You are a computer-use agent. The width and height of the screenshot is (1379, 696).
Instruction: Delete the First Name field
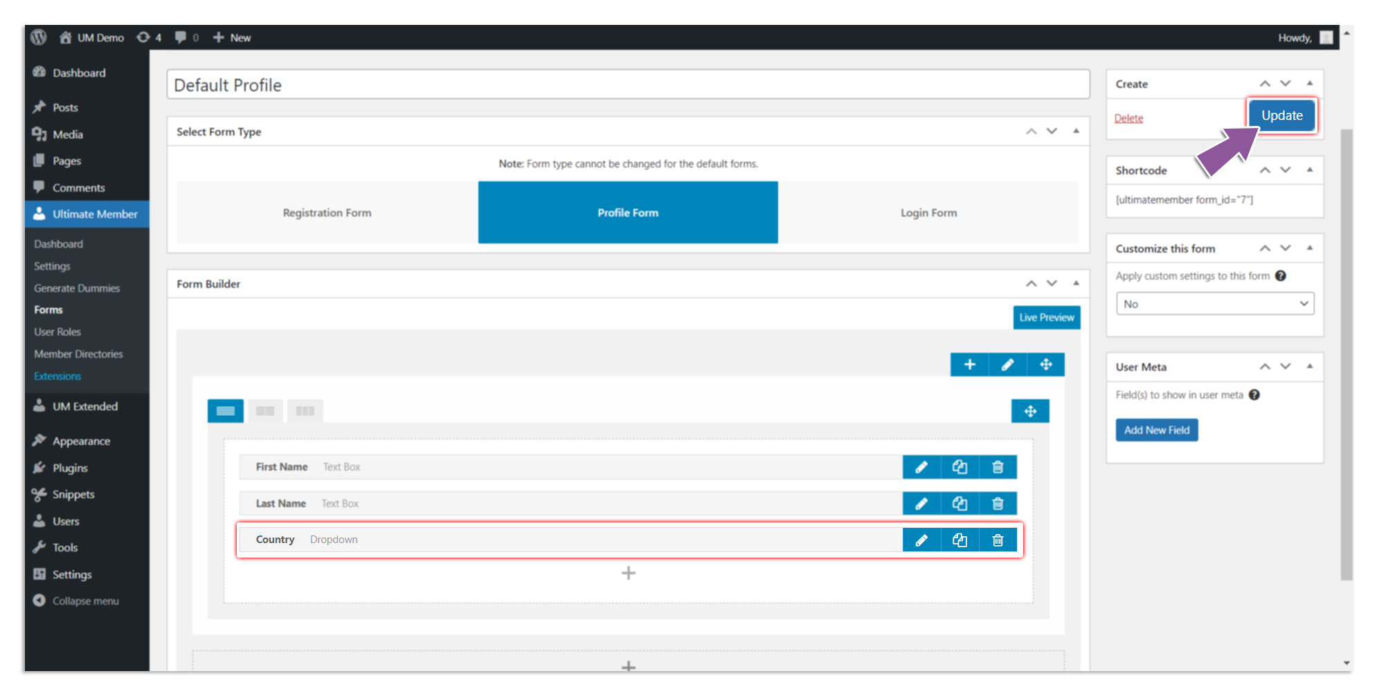coord(998,467)
